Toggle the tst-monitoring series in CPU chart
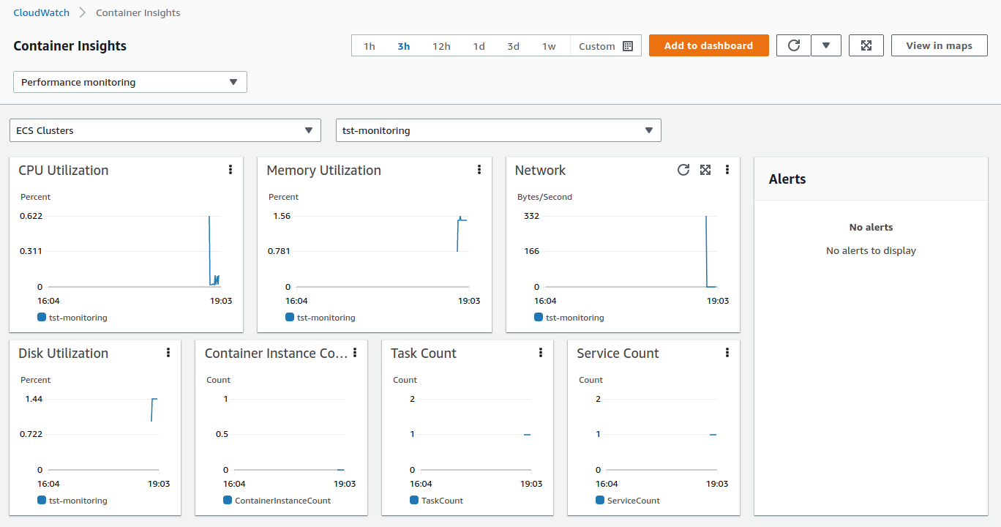This screenshot has width=1001, height=527. tap(72, 318)
